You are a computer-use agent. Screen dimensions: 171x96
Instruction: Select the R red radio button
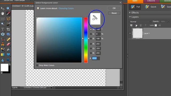(91, 44)
